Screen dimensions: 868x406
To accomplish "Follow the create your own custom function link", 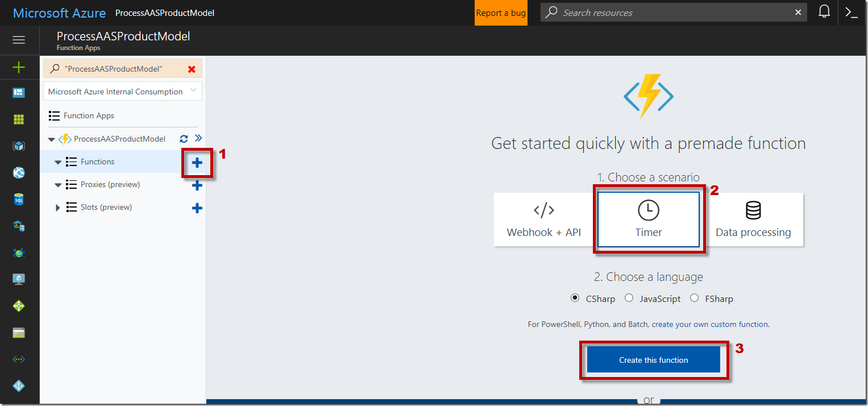I will click(x=710, y=324).
